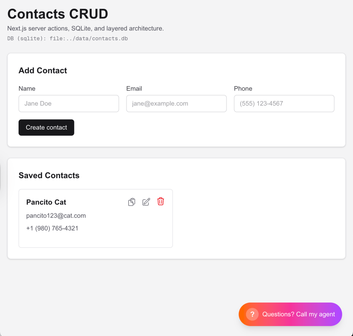Click the Pancito Cat contact name
The image size is (353, 336).
coord(46,202)
